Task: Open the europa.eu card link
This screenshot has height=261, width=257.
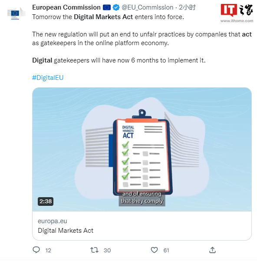Action: coord(53,221)
